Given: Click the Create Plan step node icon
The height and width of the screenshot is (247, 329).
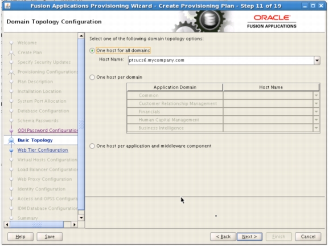Looking at the screenshot, I should coord(11,52).
